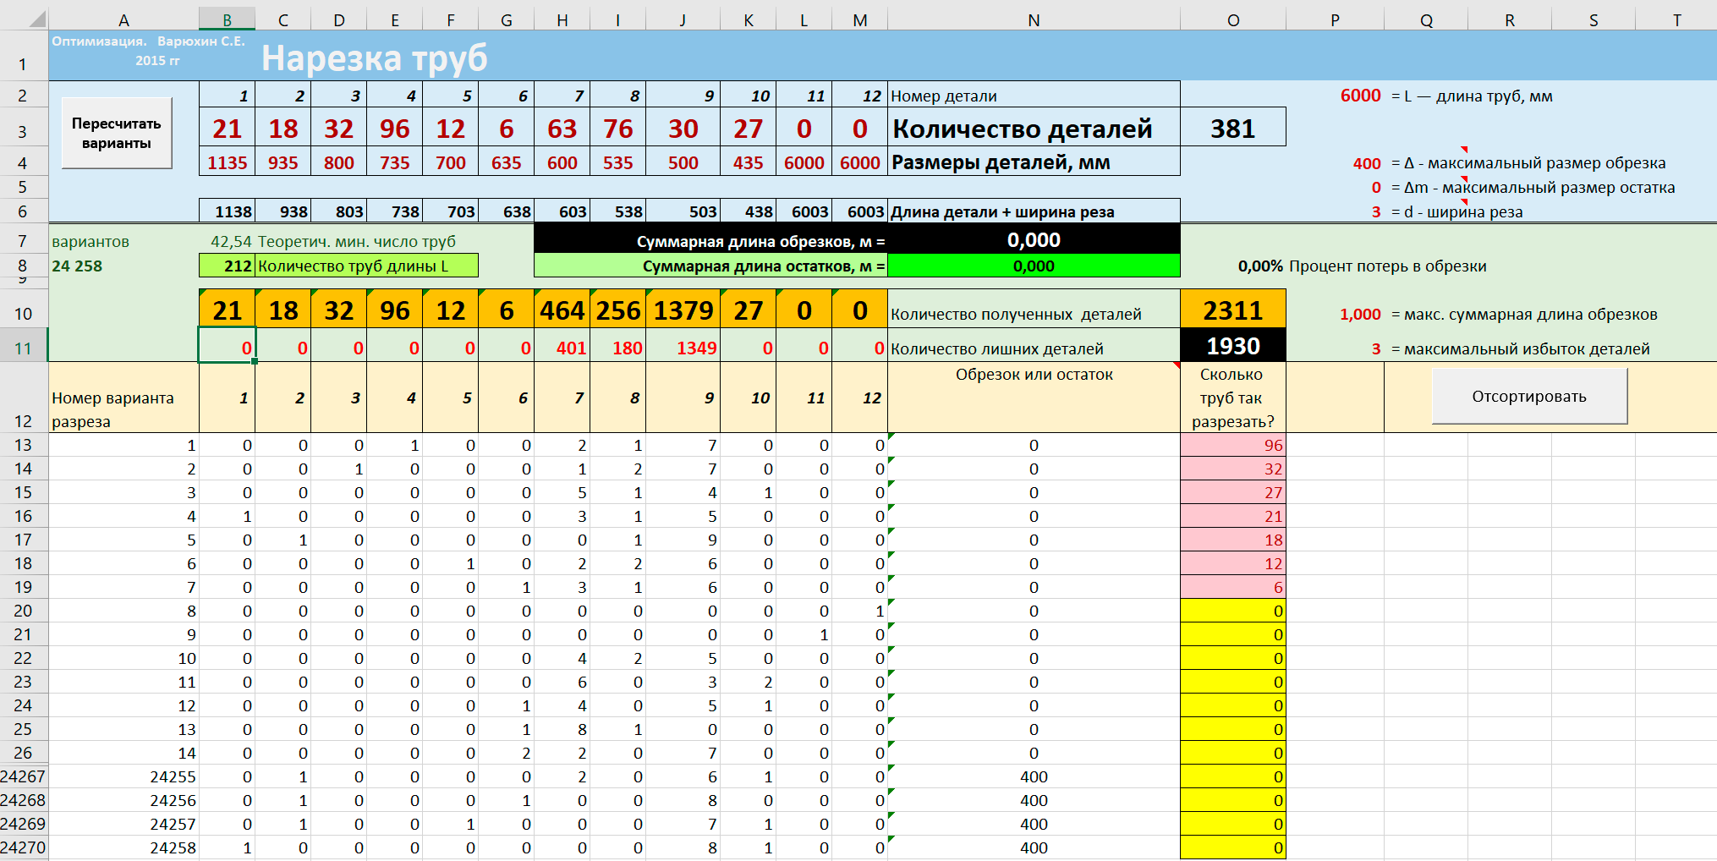Select the whole sheet with the corner triangle
This screenshot has width=1717, height=861.
click(x=36, y=19)
